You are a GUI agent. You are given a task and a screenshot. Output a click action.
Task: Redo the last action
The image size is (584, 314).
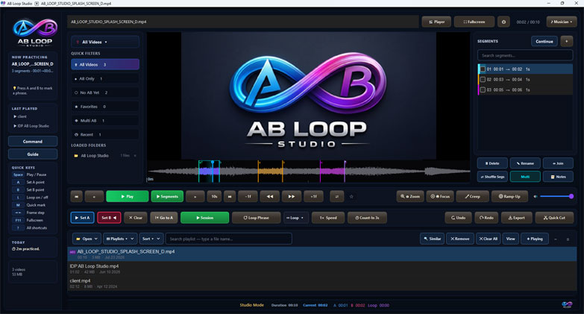pyautogui.click(x=486, y=218)
